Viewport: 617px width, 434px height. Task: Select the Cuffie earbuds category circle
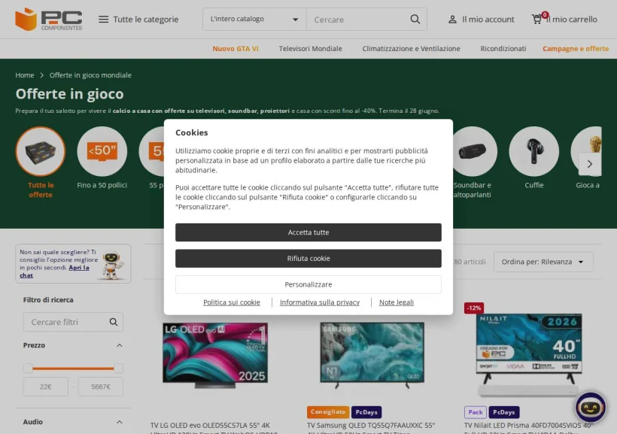pos(533,151)
